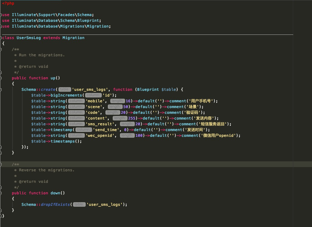The width and height of the screenshot is (312, 227).
Task: Click the length value 100
Action: click(x=139, y=136)
